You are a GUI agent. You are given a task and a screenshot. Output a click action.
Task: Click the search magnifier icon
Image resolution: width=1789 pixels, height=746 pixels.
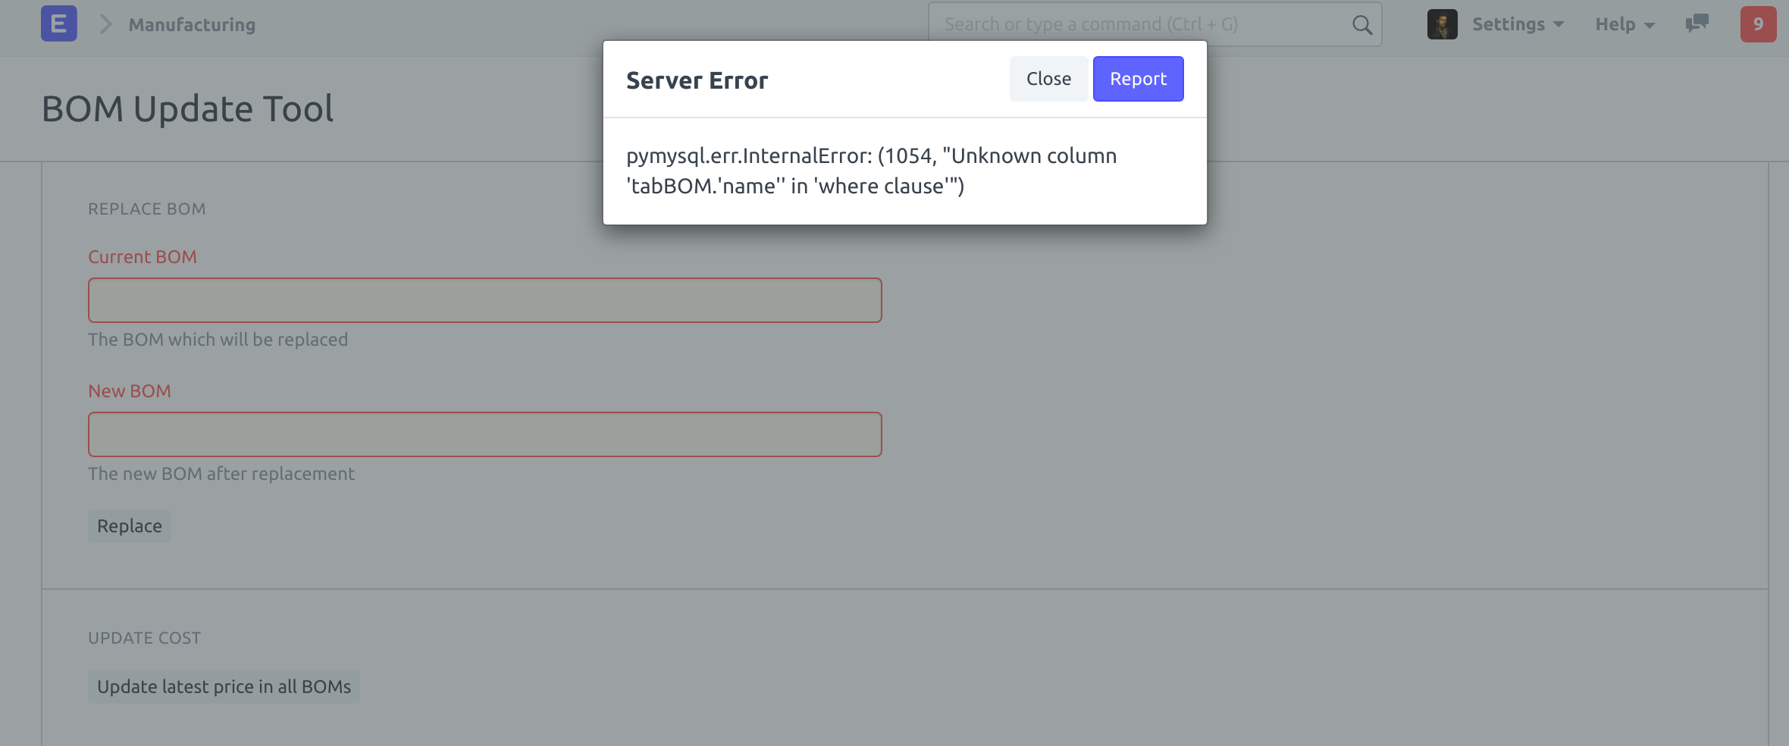click(x=1361, y=24)
